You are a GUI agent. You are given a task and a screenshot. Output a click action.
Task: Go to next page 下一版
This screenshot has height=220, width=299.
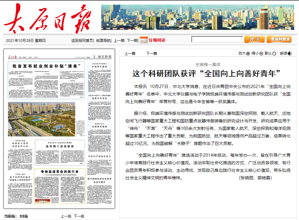[79, 216]
